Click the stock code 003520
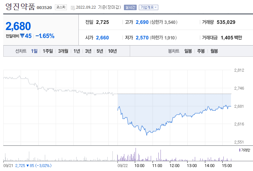The height and width of the screenshot is (171, 253). tap(44, 8)
